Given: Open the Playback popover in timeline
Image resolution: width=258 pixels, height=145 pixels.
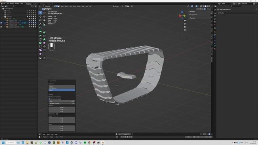Looking at the screenshot, I should (x=45, y=137).
